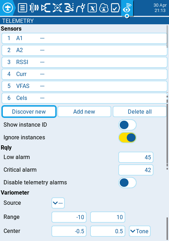
Task: Select the Low alarm value field
Action: click(136, 157)
